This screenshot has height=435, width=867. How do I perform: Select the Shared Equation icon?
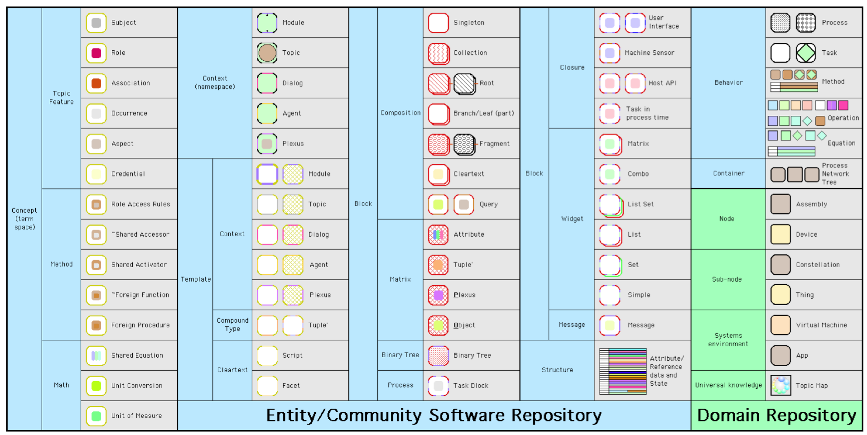[96, 355]
